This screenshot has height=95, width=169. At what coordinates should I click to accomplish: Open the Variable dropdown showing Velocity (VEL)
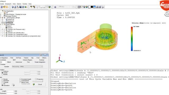pyautogui.click(x=27, y=66)
